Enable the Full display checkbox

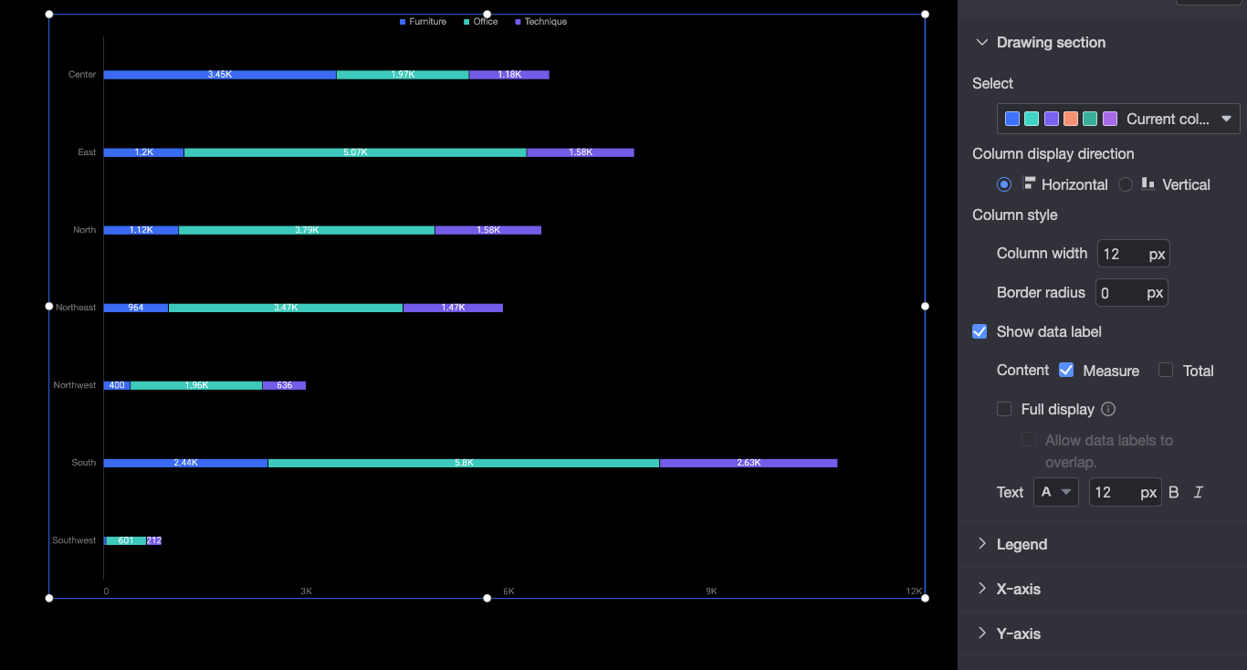pyautogui.click(x=1004, y=409)
